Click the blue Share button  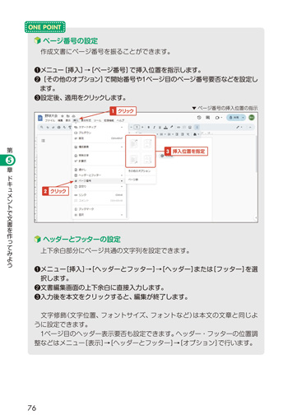(234, 118)
